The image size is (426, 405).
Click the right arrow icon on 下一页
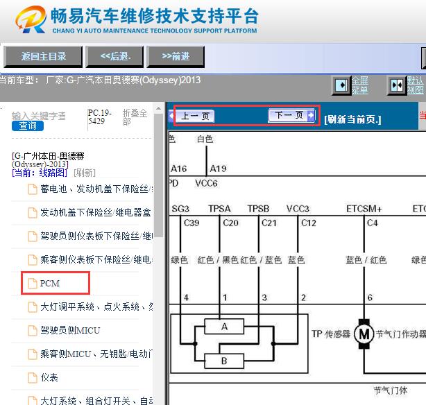(311, 115)
